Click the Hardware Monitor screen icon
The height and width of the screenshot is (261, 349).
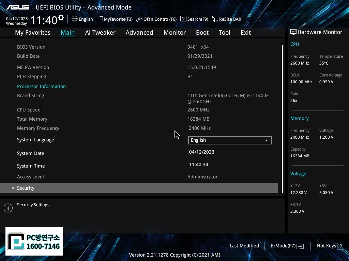(x=293, y=32)
